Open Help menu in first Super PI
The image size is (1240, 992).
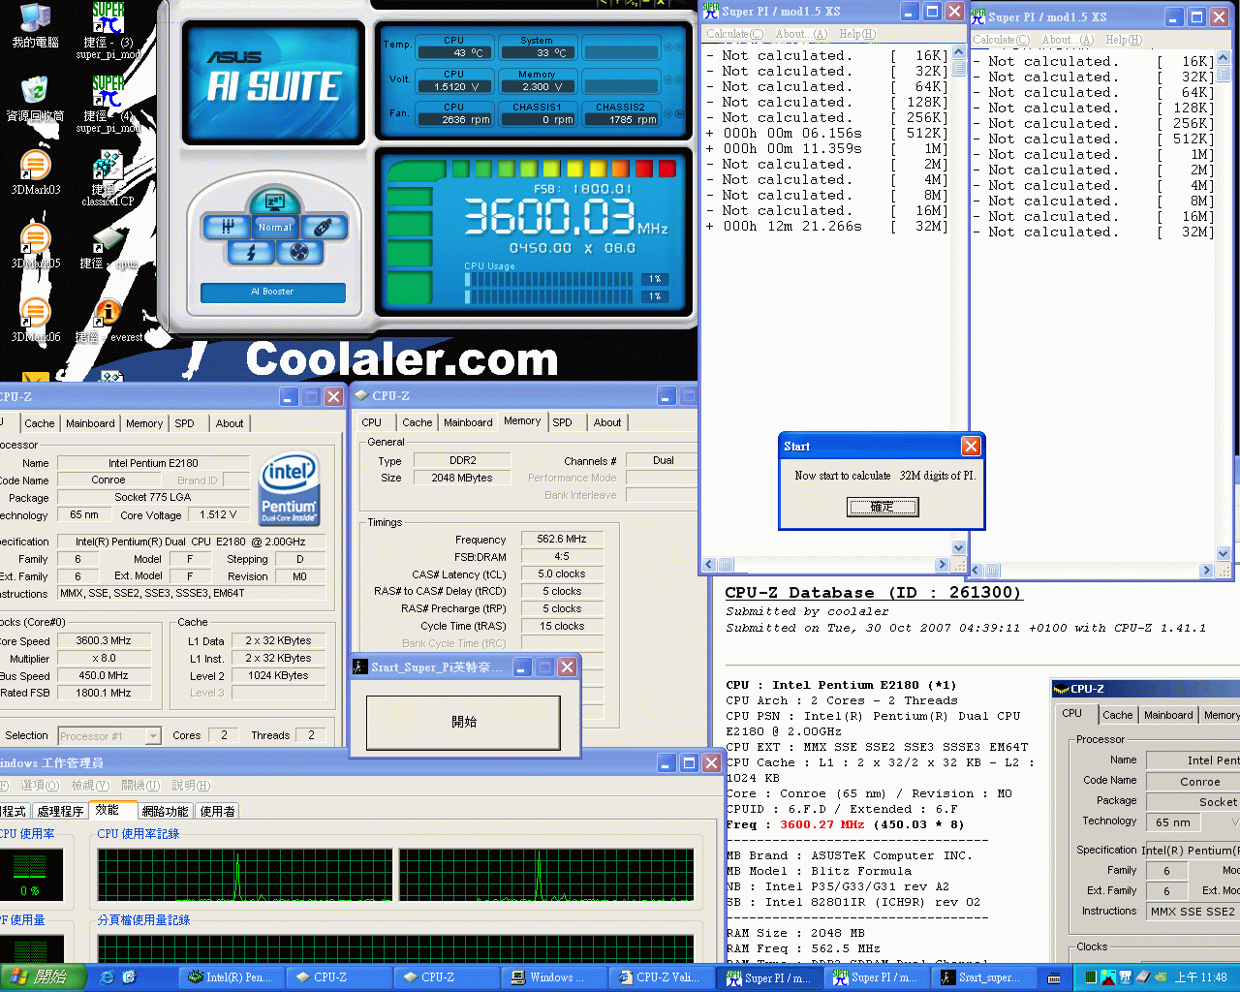click(x=856, y=34)
